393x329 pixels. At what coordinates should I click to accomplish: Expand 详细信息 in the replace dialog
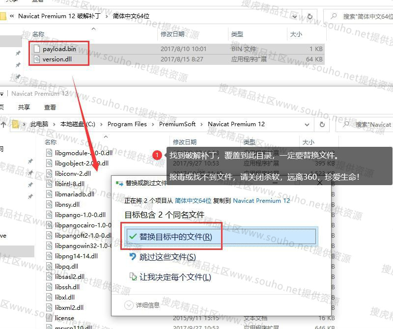[x=142, y=305]
